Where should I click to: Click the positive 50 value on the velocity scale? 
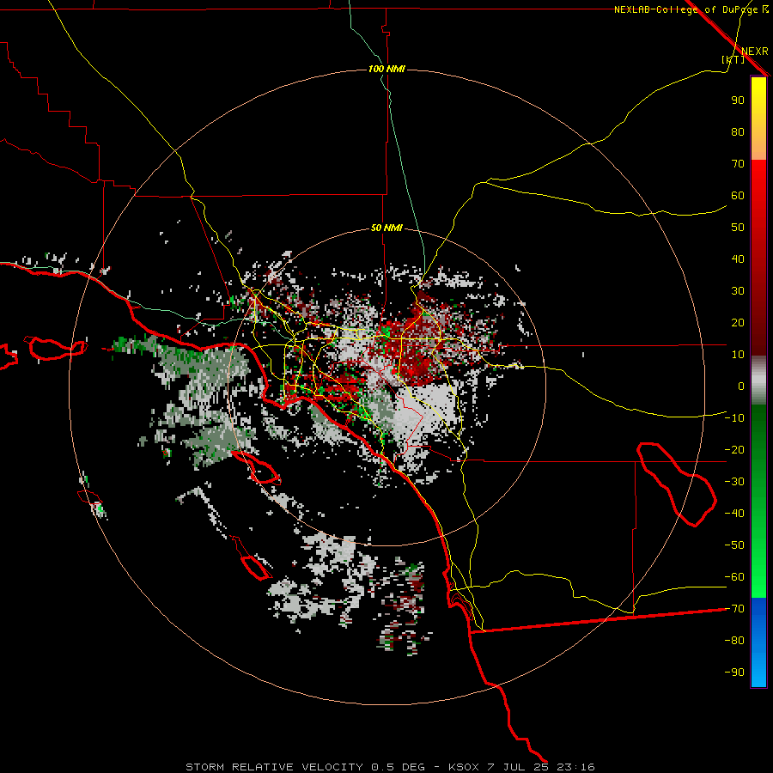click(x=738, y=228)
